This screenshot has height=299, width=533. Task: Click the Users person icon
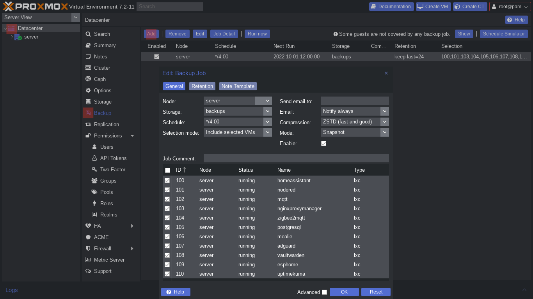pos(94,147)
